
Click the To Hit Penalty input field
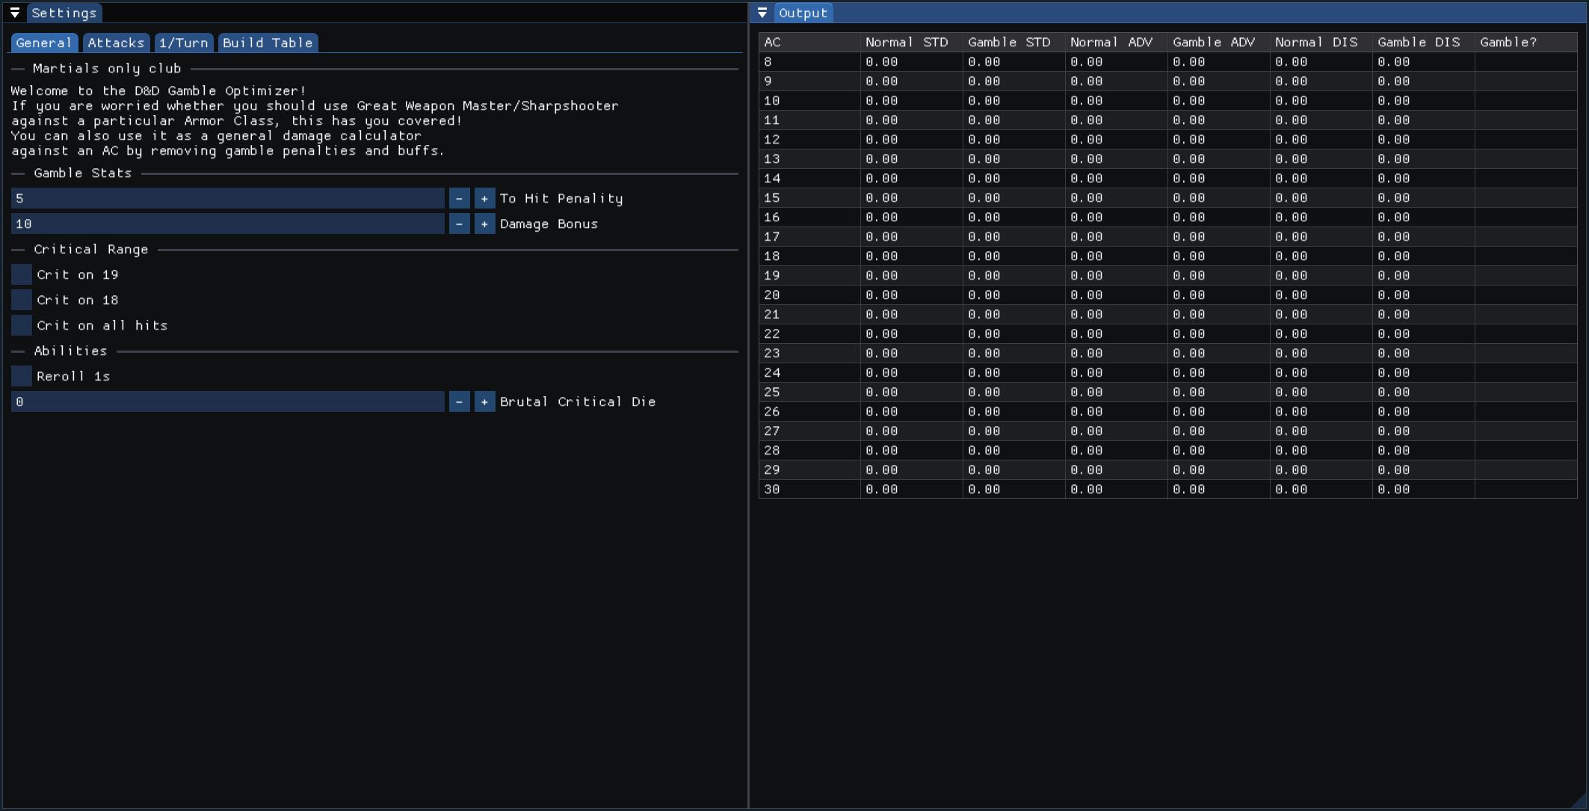click(x=228, y=198)
